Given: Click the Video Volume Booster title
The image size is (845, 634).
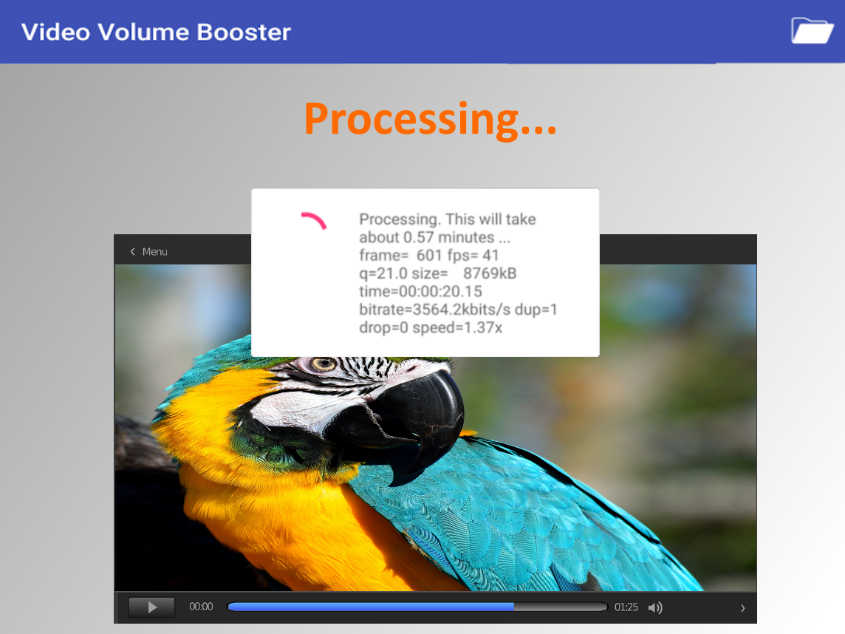Looking at the screenshot, I should (156, 33).
